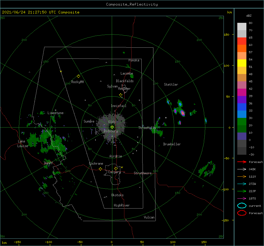Click the yellow radar site marker at Olds-Didsbury

point(112,127)
